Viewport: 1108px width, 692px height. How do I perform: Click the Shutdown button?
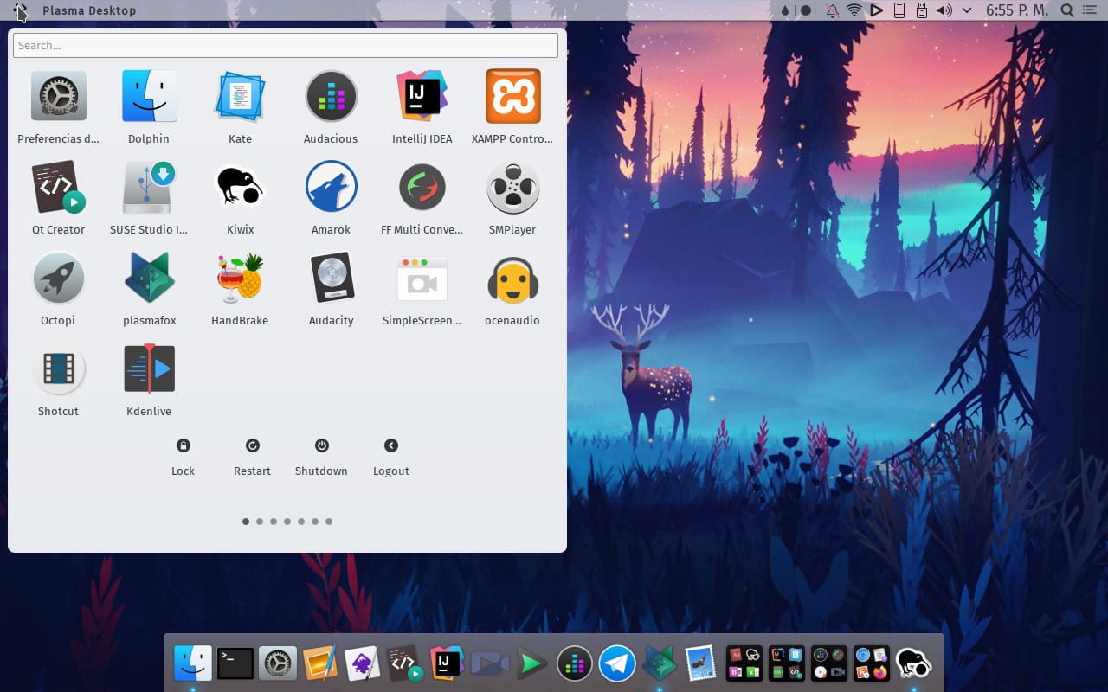click(321, 458)
